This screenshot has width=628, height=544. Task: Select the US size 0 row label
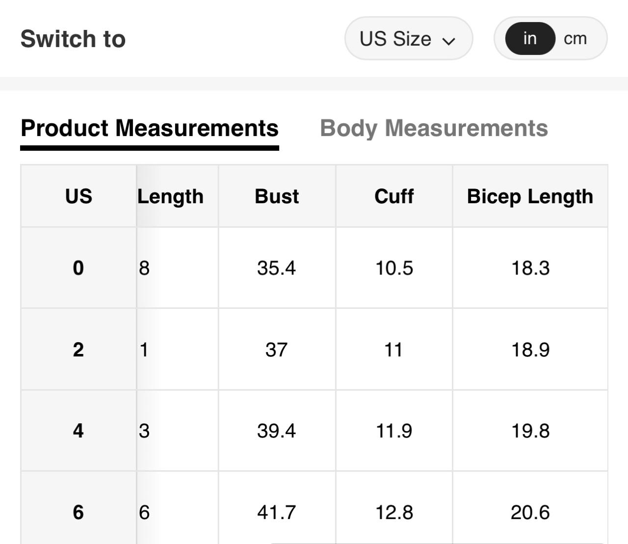[78, 268]
